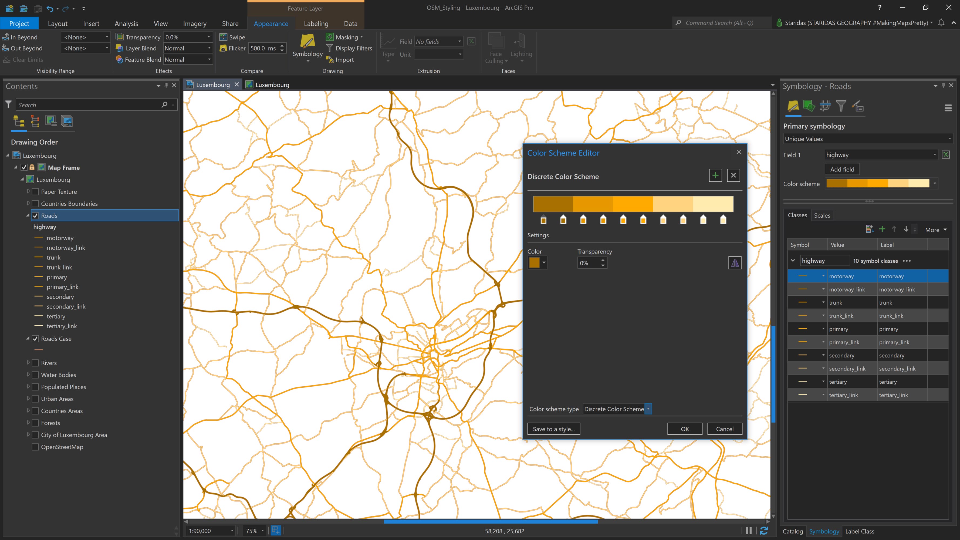Expand the Paper Texture layer
960x540 pixels.
tap(28, 191)
